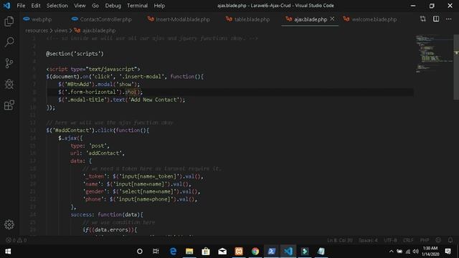Click the VS Code logo in title bar

tap(6, 6)
